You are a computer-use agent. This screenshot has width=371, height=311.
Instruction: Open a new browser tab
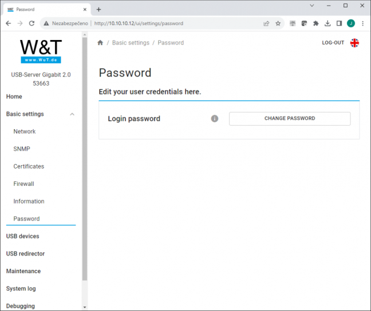point(98,10)
